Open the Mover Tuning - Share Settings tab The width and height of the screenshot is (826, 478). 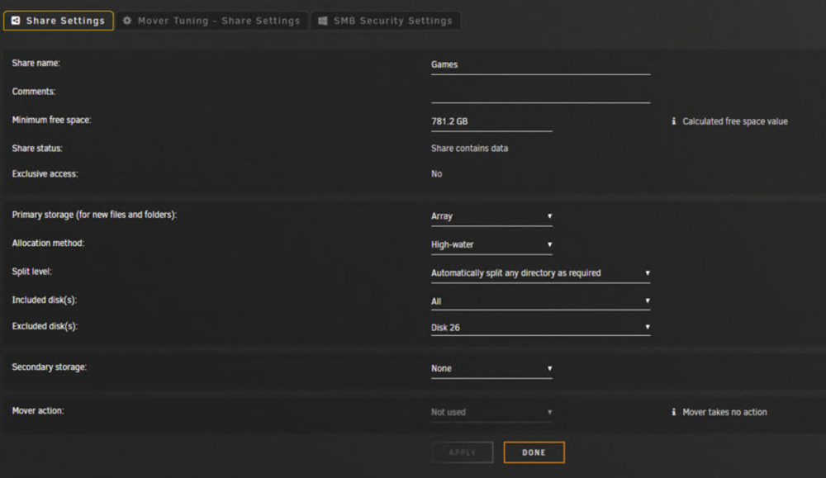[211, 21]
